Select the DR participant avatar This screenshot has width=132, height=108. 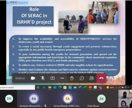pyautogui.click(x=9, y=99)
